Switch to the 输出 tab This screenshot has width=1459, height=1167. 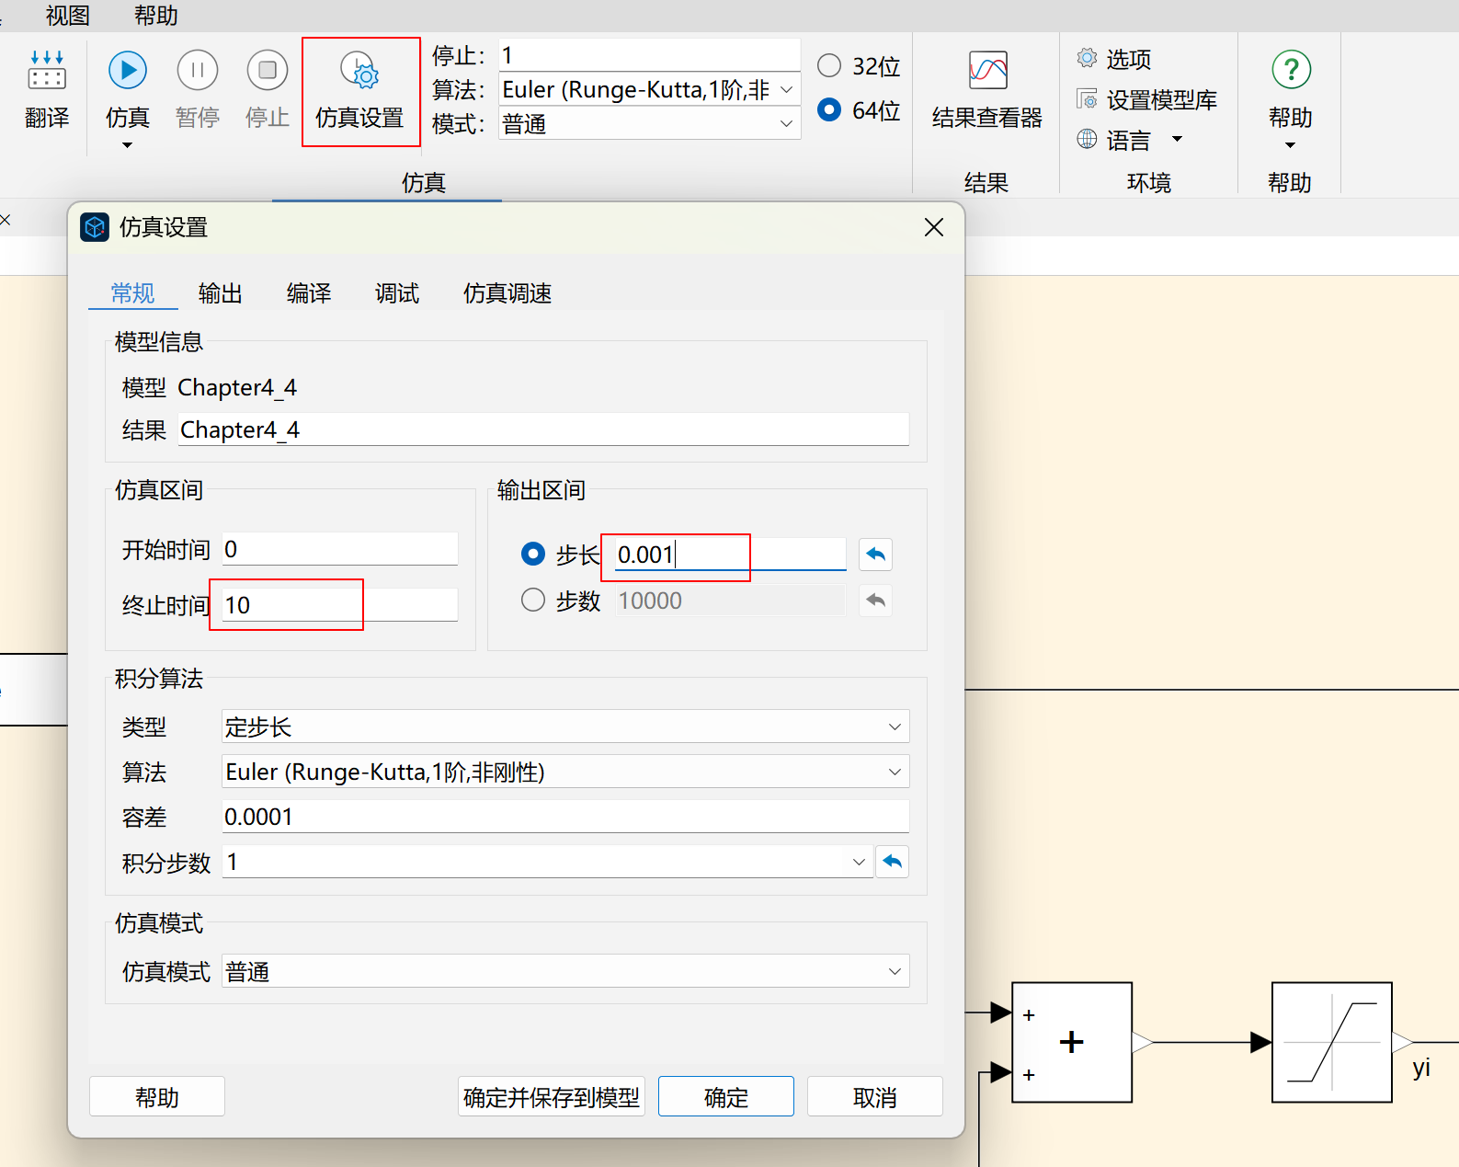(220, 293)
